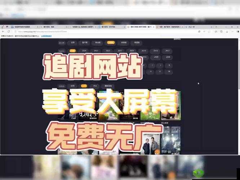
Task: Filter shows by year 2024
Action: coord(84,51)
